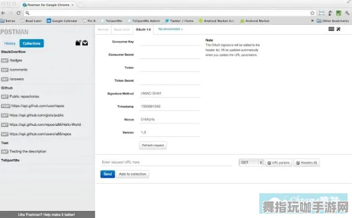The width and height of the screenshot is (352, 218).
Task: Open the Other Bookmarks folder
Action: click(333, 21)
